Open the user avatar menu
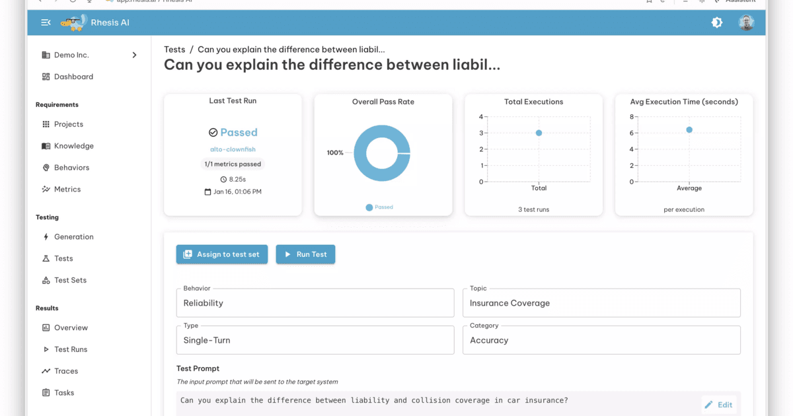 pos(746,22)
